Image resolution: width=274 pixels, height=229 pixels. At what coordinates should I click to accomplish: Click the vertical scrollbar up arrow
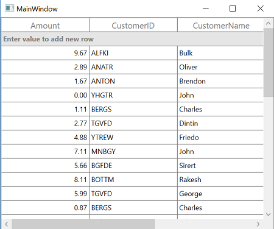(x=269, y=23)
